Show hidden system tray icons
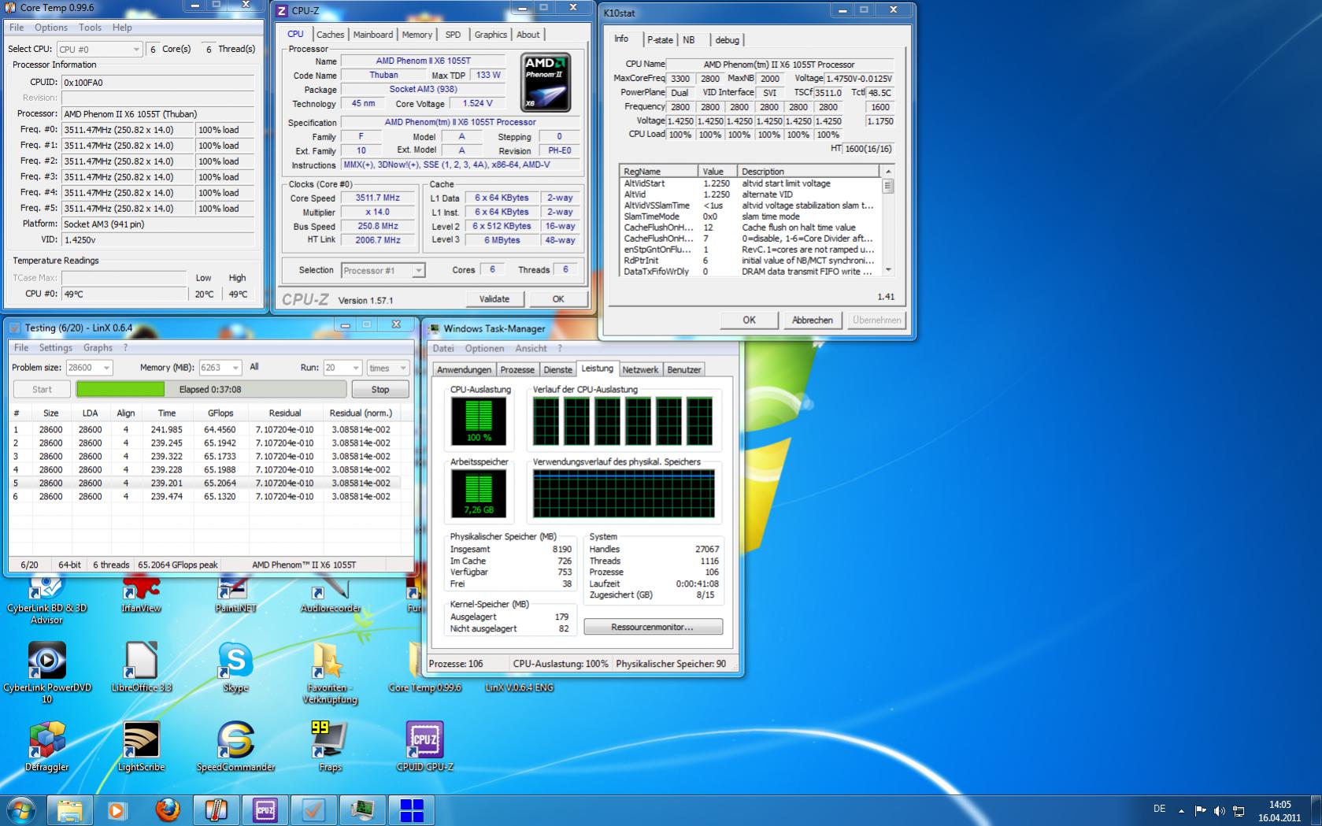1322x826 pixels. tap(1181, 810)
